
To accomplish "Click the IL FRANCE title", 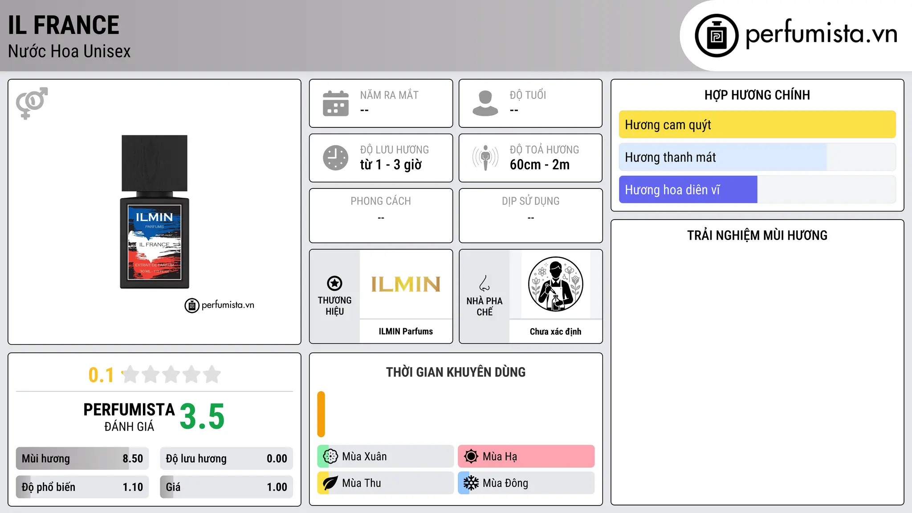I will click(64, 25).
